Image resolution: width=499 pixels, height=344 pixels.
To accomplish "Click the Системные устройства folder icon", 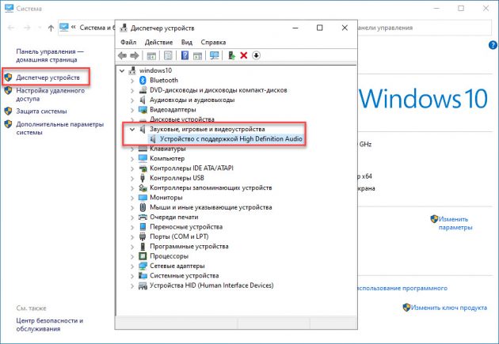I will click(x=143, y=276).
